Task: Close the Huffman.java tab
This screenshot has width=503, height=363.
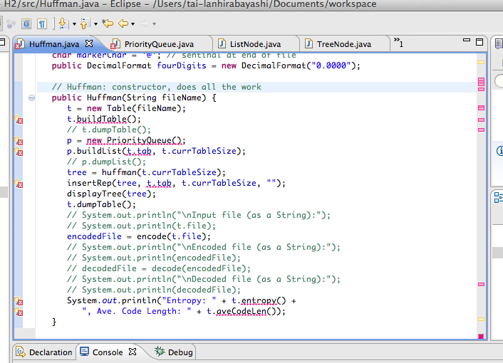Action: pyautogui.click(x=89, y=43)
